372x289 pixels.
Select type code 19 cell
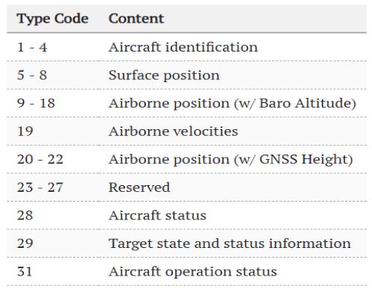25,131
